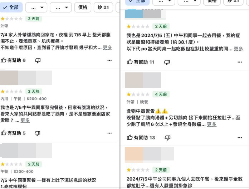The width and height of the screenshot is (249, 189).
Task: Like the review marked 有幫助 6
Action: (x=13, y=61)
